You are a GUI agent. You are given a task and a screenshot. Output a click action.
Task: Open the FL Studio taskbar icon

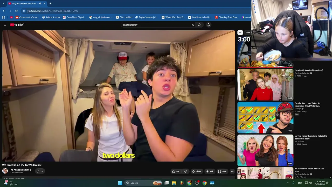pyautogui.click(x=182, y=183)
